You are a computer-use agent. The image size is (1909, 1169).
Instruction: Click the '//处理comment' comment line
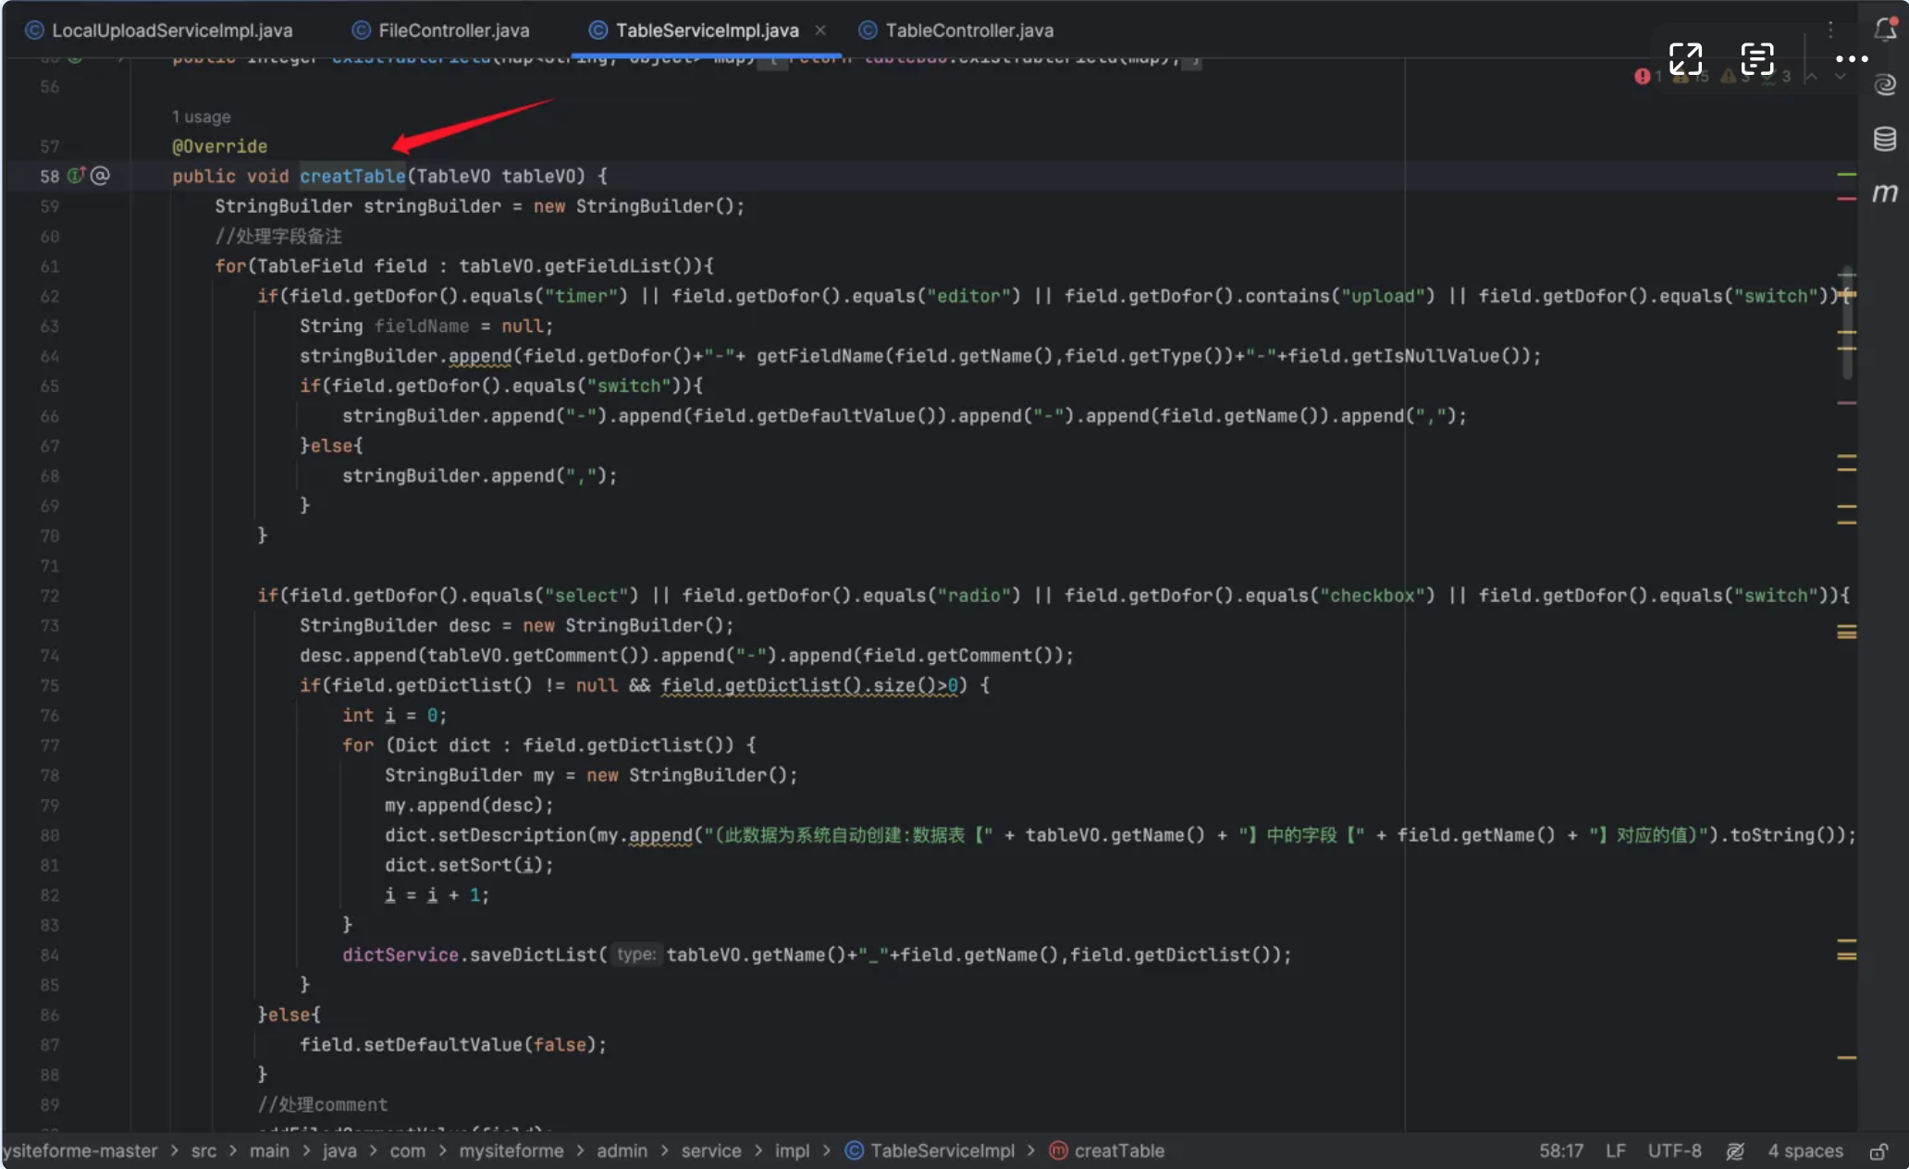(322, 1104)
